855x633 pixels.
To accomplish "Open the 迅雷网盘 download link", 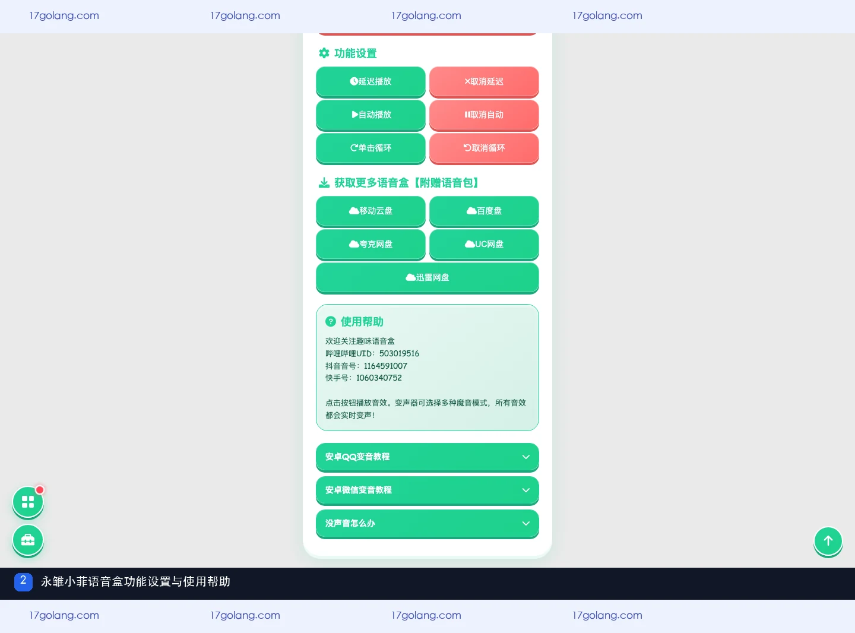I will pos(427,277).
